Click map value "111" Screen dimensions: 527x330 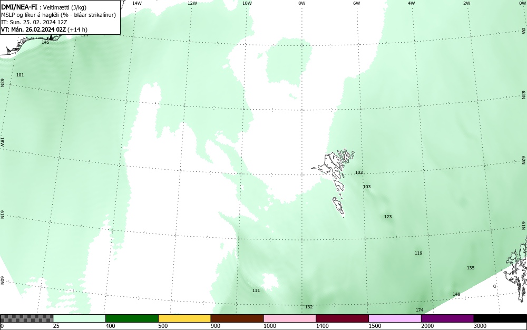[x=256, y=290]
